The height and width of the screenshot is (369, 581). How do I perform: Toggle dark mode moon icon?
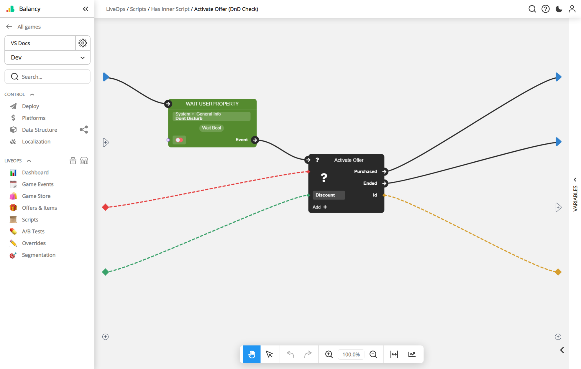click(559, 9)
